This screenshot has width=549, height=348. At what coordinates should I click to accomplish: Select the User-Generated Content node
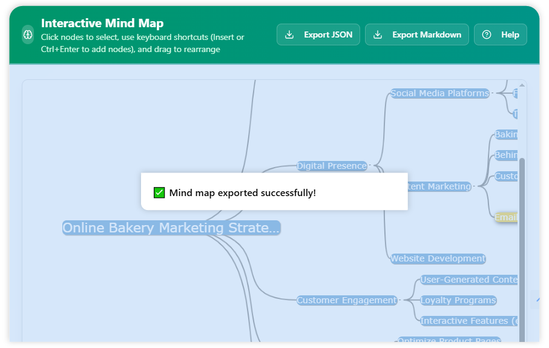click(x=469, y=280)
